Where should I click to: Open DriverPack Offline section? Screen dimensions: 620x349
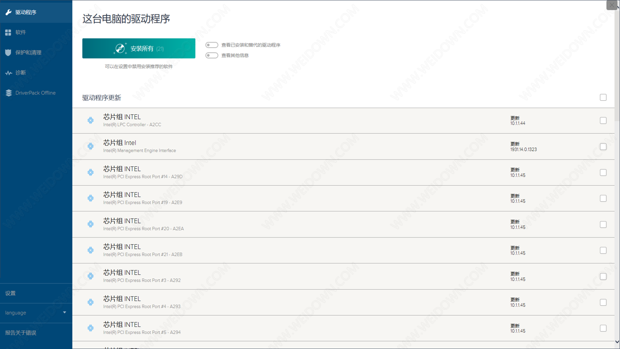click(x=36, y=93)
